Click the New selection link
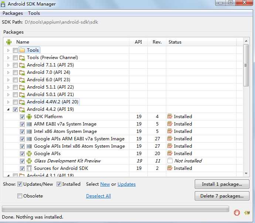The height and width of the screenshot is (223, 255). 105,184
